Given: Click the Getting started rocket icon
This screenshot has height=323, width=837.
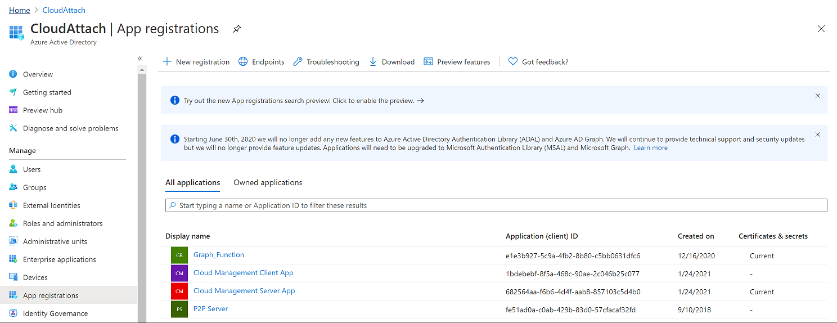Looking at the screenshot, I should pyautogui.click(x=13, y=92).
